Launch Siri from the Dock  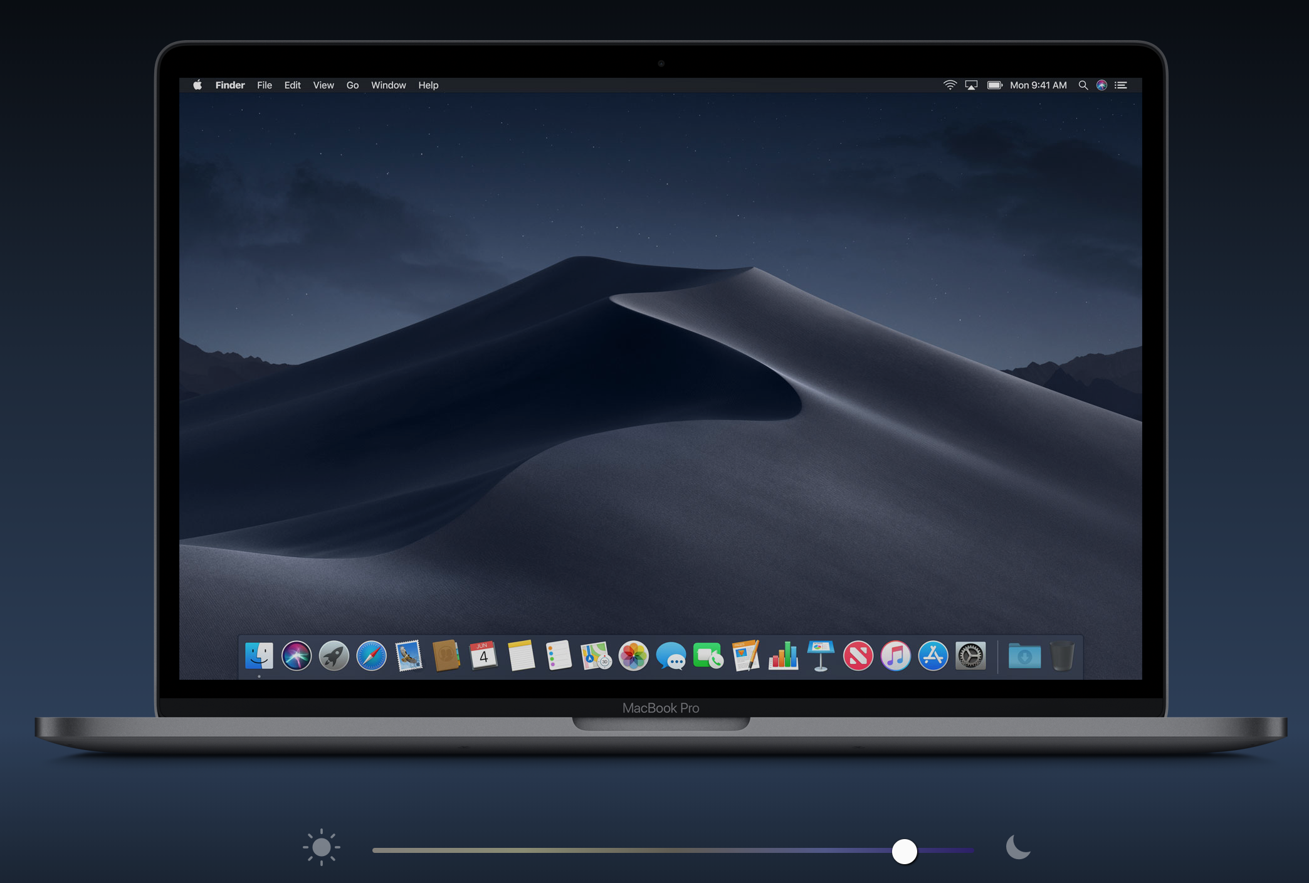coord(297,656)
